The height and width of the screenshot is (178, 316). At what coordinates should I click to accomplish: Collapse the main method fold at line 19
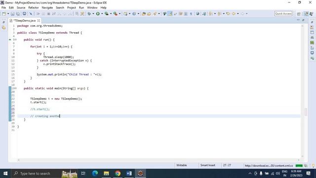point(16,88)
